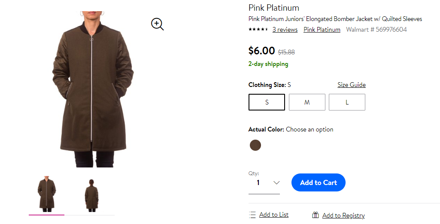
Task: Click the main jacket product image
Action: pos(93,90)
